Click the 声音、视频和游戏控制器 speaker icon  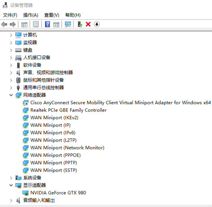pos(18,73)
